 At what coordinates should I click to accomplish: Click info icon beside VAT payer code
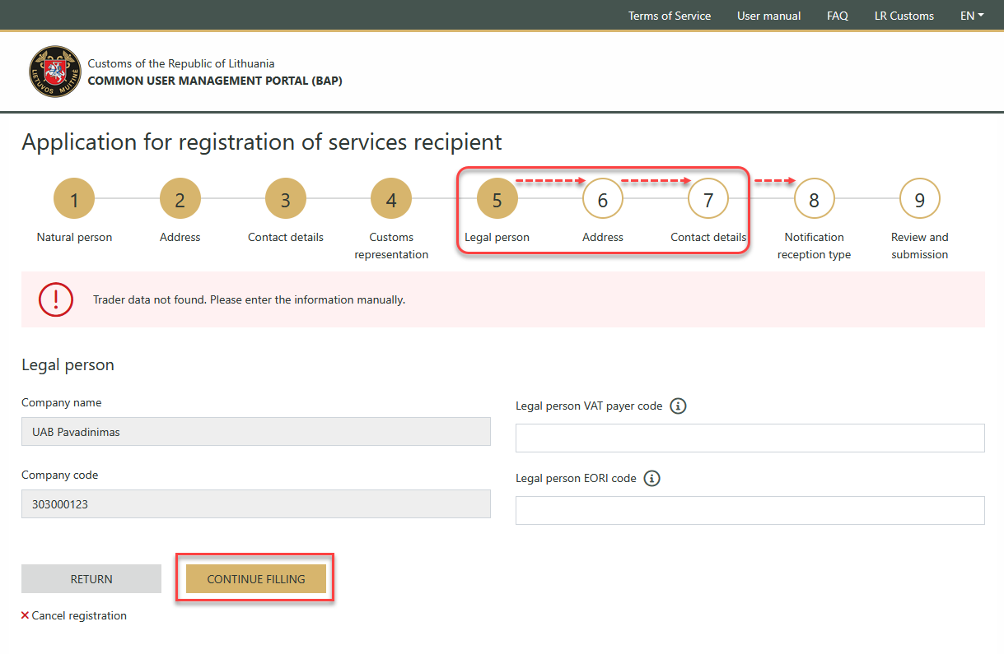point(678,406)
